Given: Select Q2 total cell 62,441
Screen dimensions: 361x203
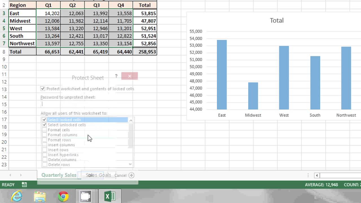Looking at the screenshot, I should pyautogui.click(x=72, y=52).
